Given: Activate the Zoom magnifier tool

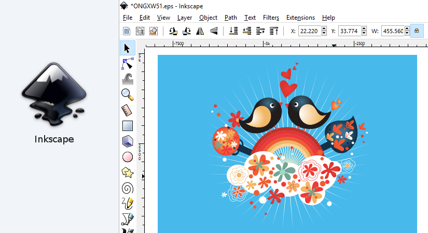Looking at the screenshot, I should pyautogui.click(x=127, y=94).
